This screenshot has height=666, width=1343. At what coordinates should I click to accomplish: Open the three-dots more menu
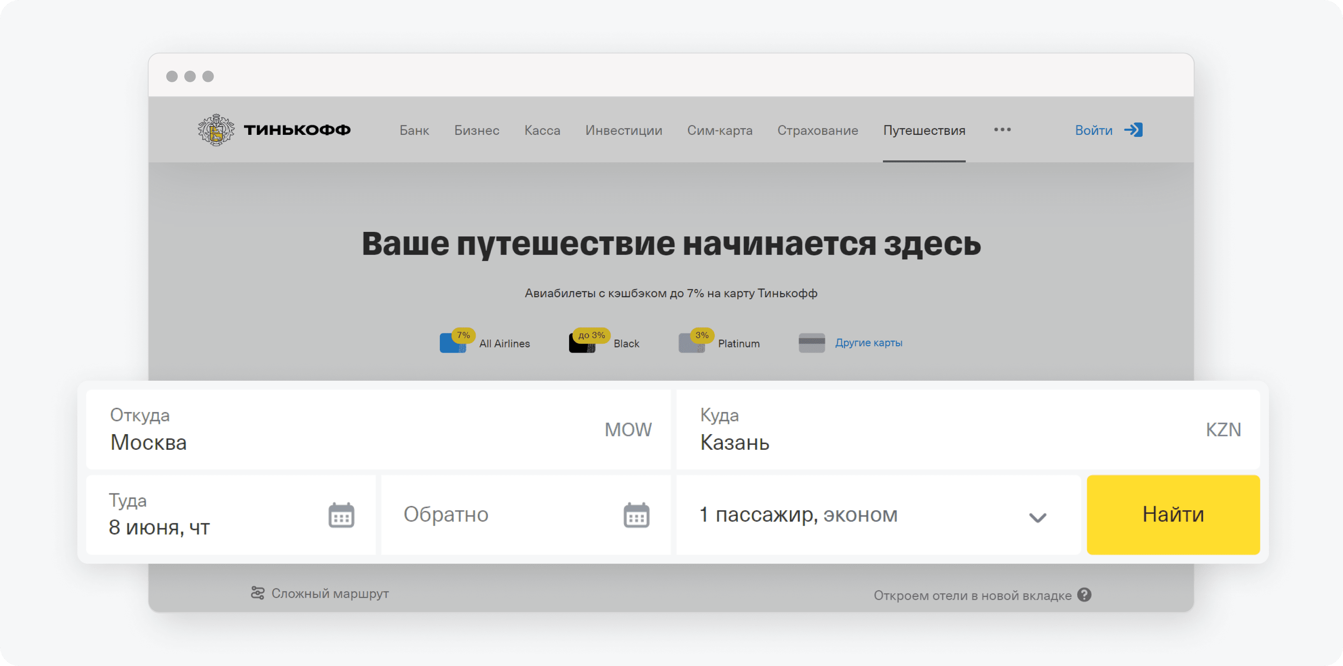click(1002, 129)
